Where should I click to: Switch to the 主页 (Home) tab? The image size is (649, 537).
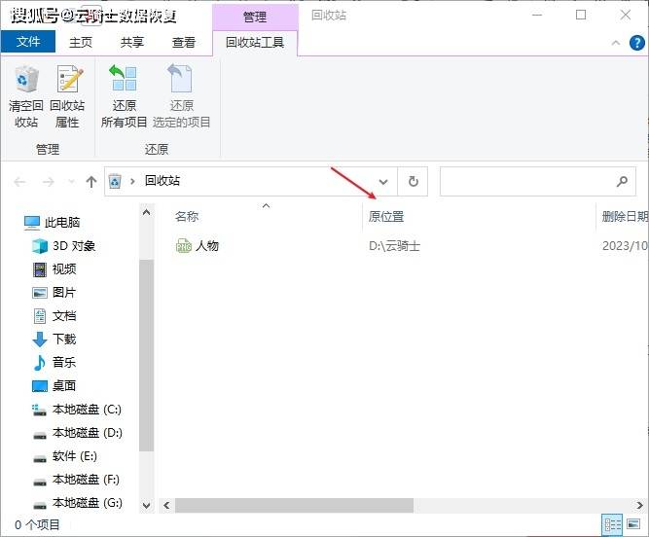pyautogui.click(x=81, y=42)
